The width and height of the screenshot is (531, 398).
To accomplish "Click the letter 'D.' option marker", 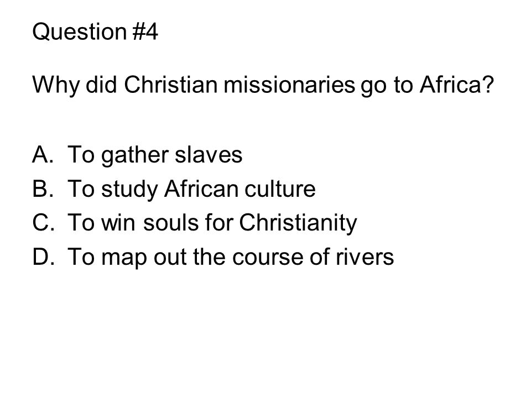I will click(43, 257).
